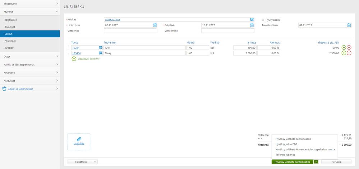Click the à-hinta field showing 2 500,00
359x169 pixels.
coord(245,53)
